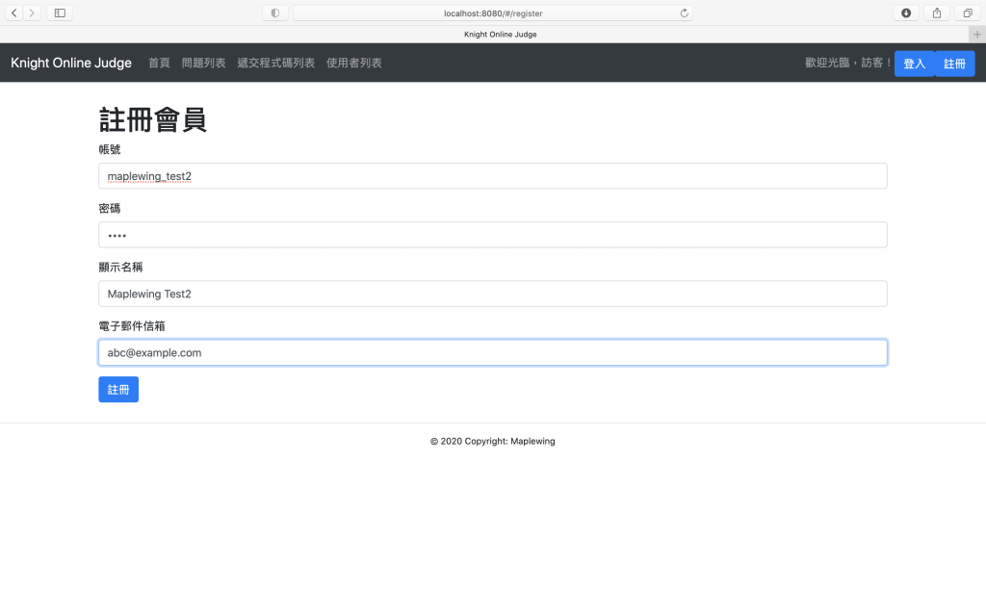The image size is (986, 616).
Task: Click the 註冊會員 heading
Action: 153,119
